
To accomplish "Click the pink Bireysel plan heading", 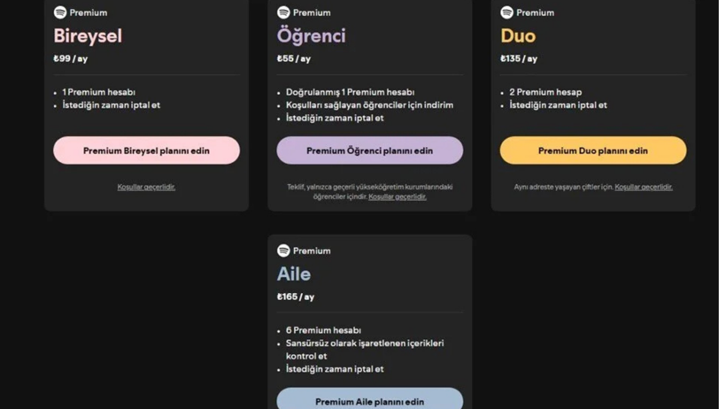I will pyautogui.click(x=88, y=36).
